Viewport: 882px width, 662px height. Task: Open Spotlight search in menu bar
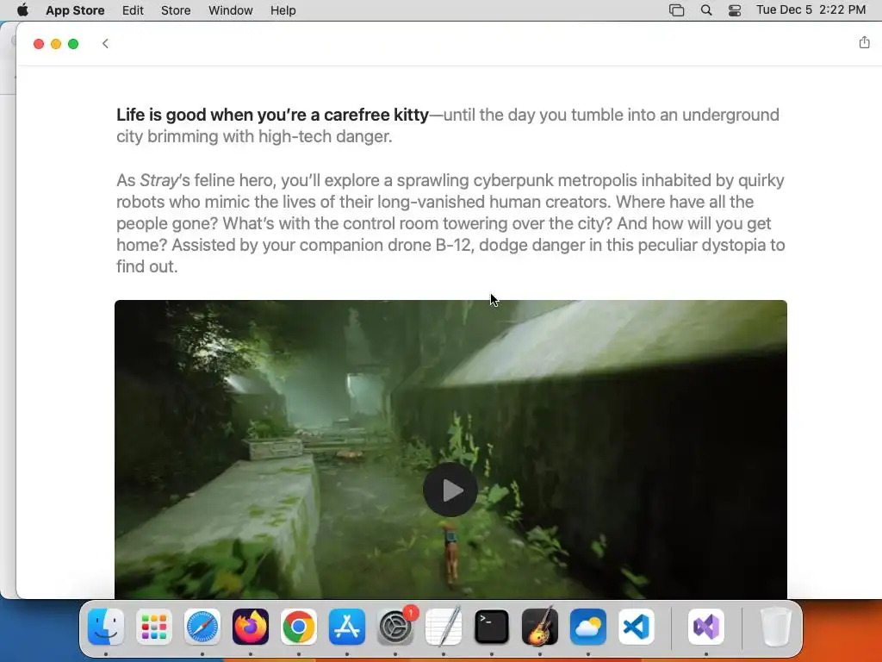(706, 10)
